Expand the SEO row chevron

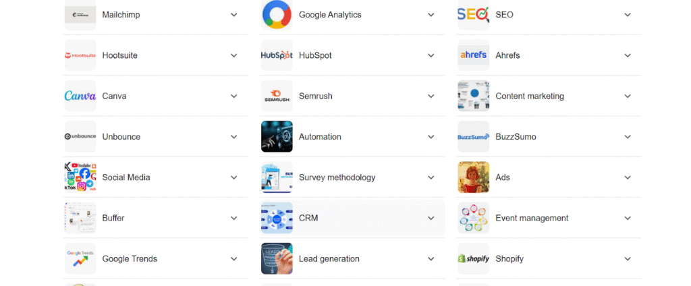628,15
